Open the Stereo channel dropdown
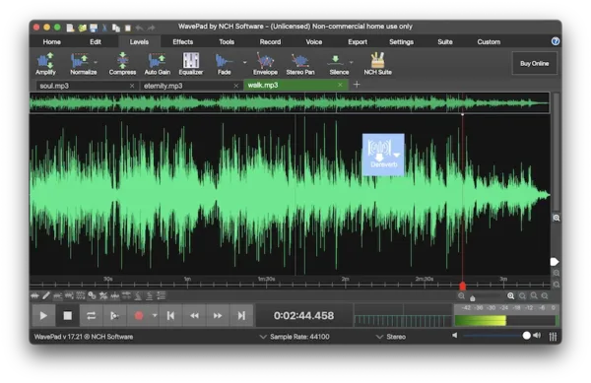 pos(391,337)
